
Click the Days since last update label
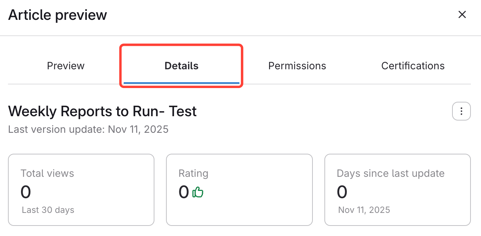391,174
